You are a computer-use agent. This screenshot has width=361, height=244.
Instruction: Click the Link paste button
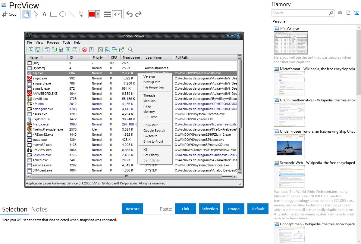(186, 209)
